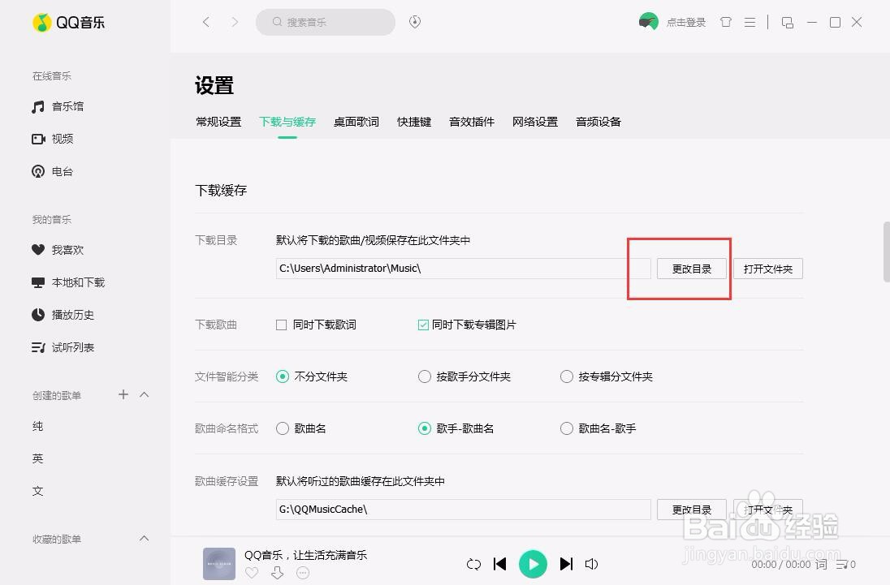The image size is (890, 585).
Task: Collapse the 创建的歌单 section
Action: click(144, 395)
